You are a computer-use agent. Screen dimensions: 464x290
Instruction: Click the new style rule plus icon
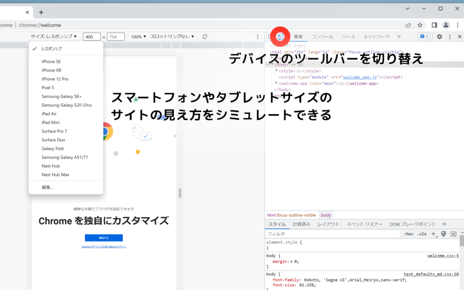[433, 234]
